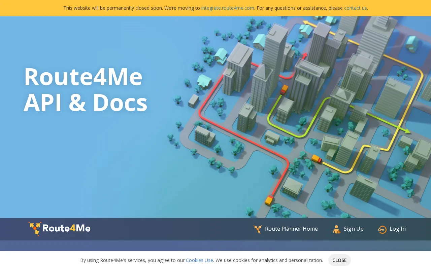Click the Route Planner Home icon
Screen dimensions: 431x269
pyautogui.click(x=258, y=229)
